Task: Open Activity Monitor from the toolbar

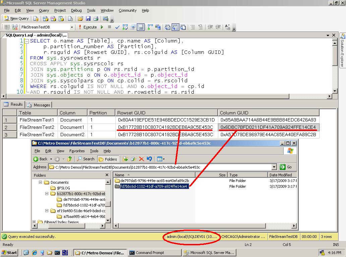Action: pyautogui.click(x=106, y=18)
